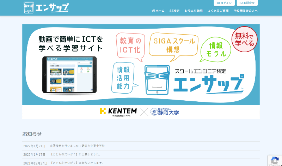Click the date 2021年12月27日
Screen dimensions: 282x166
point(35,163)
